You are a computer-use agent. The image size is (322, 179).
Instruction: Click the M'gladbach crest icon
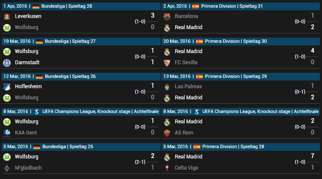(7, 168)
